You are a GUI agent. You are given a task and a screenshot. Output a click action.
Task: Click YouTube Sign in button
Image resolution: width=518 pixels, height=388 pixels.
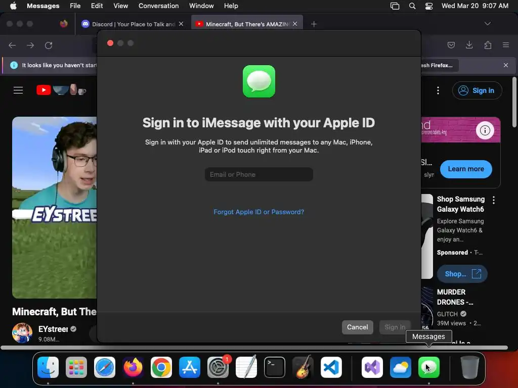477,90
